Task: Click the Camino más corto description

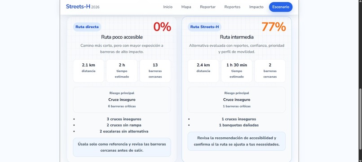Action: coord(122,49)
